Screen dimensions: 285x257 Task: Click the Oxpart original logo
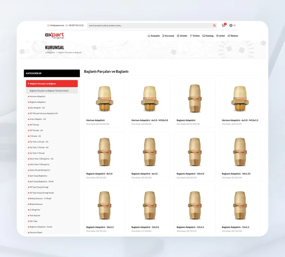coord(54,35)
